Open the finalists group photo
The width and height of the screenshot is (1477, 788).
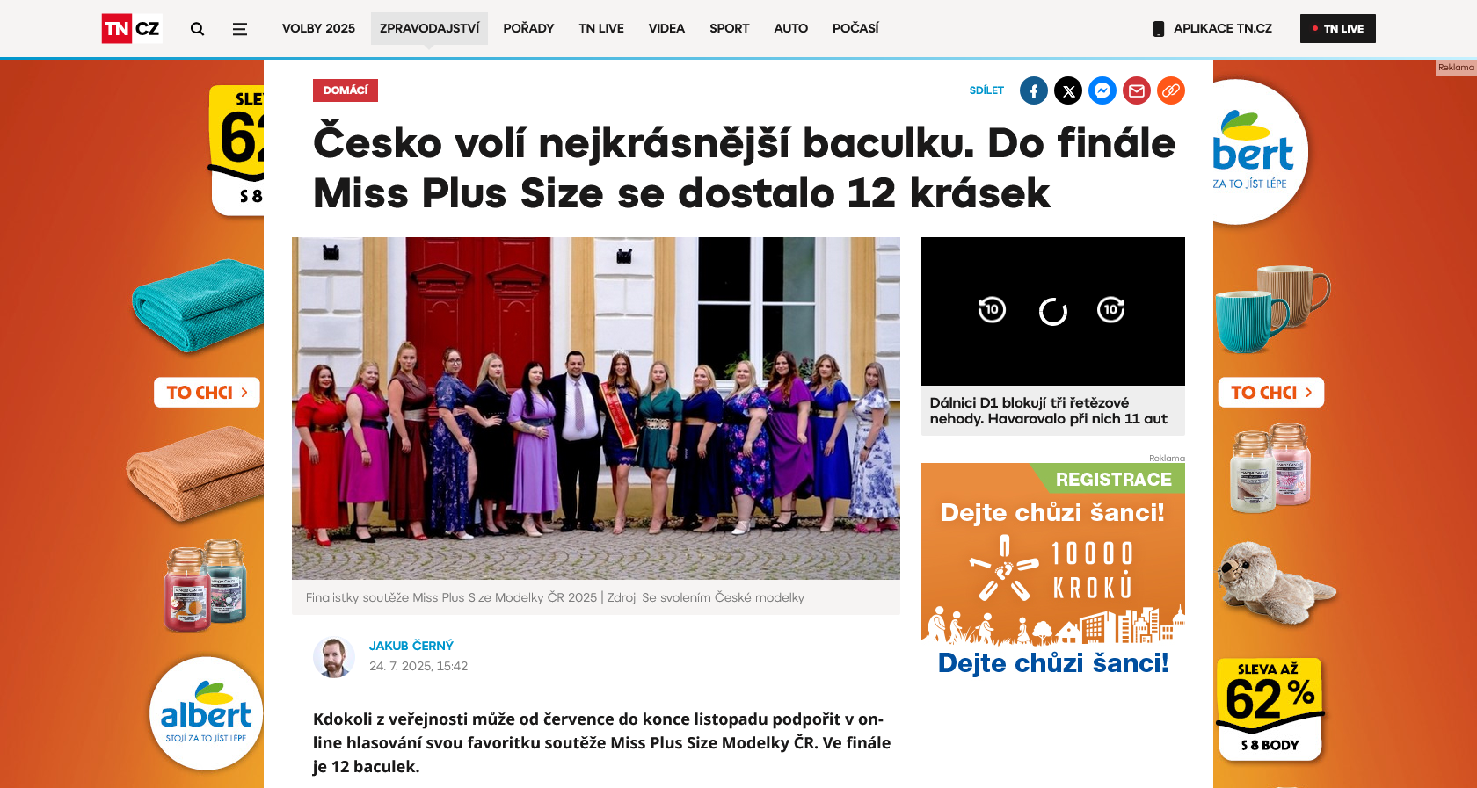(x=596, y=408)
